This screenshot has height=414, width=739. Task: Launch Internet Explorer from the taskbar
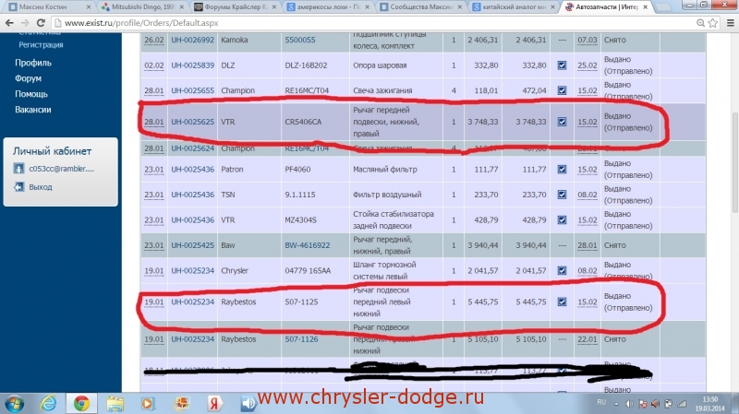pyautogui.click(x=48, y=404)
